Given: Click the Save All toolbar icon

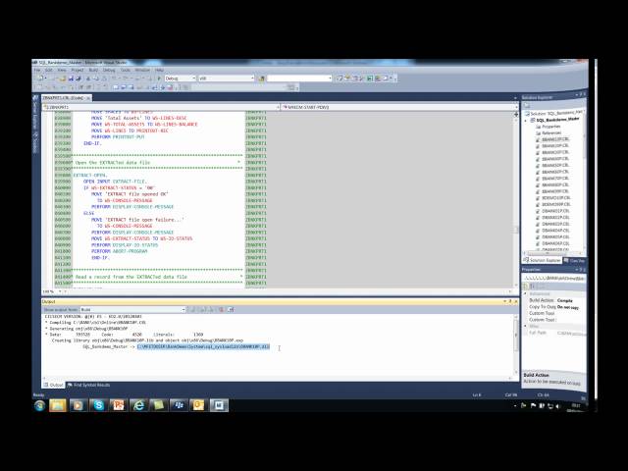Looking at the screenshot, I should (x=78, y=78).
